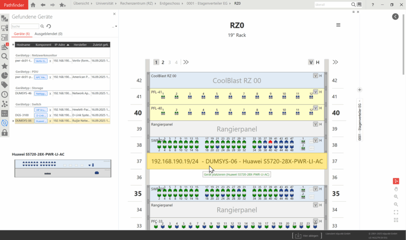This screenshot has height=240, width=406.
Task: Open the favorites star in left sidebar
Action: pyautogui.click(x=5, y=66)
